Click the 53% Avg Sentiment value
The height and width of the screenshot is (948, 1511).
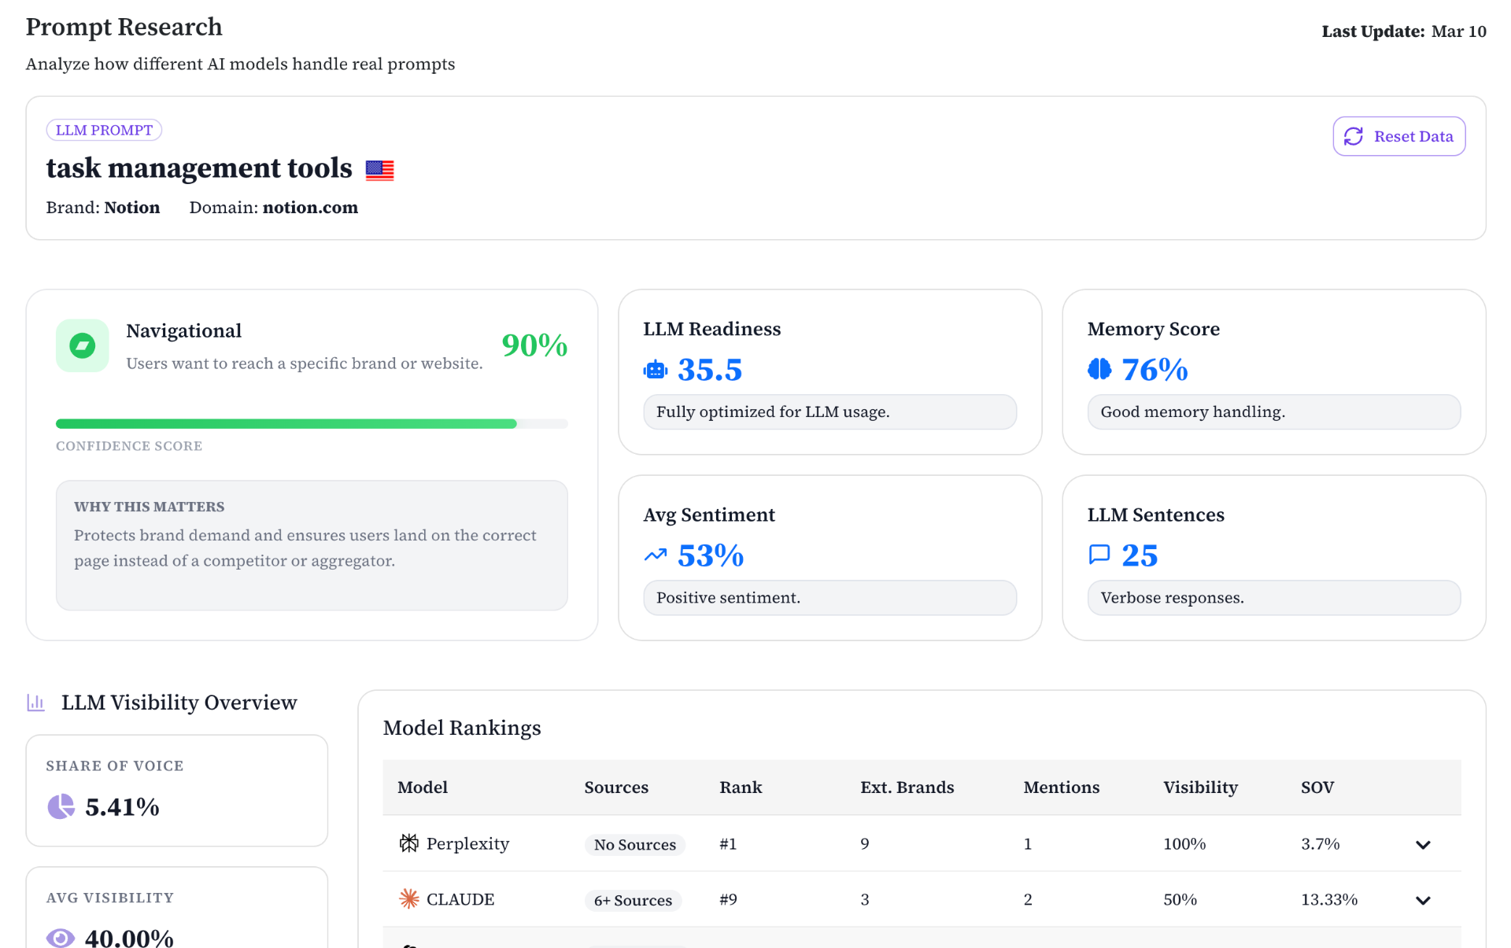click(711, 555)
